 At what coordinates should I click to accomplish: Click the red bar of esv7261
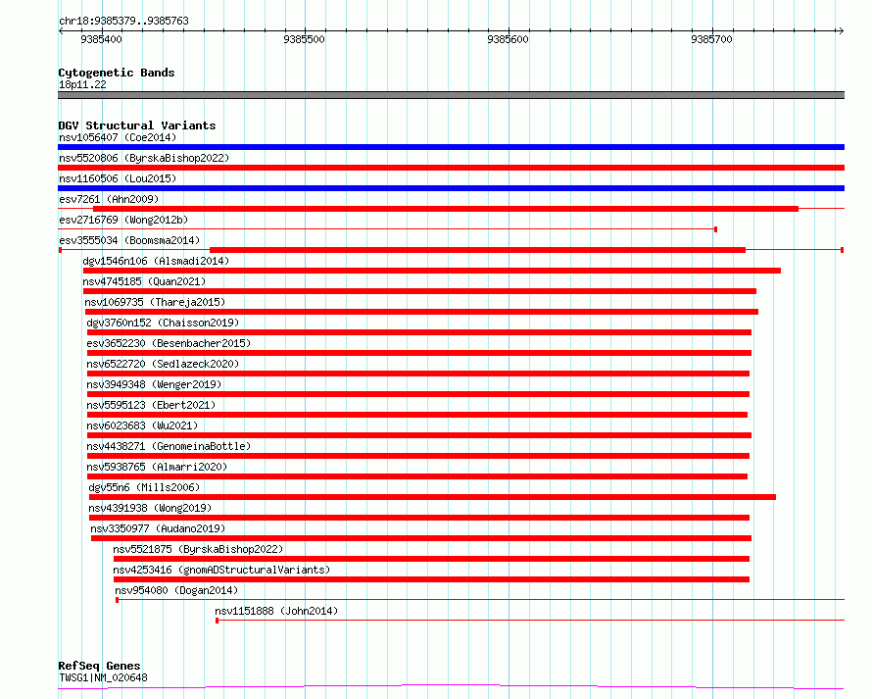pyautogui.click(x=446, y=209)
